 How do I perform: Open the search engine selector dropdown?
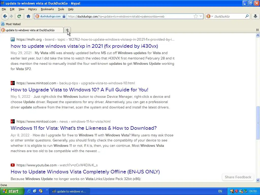coord(209,16)
